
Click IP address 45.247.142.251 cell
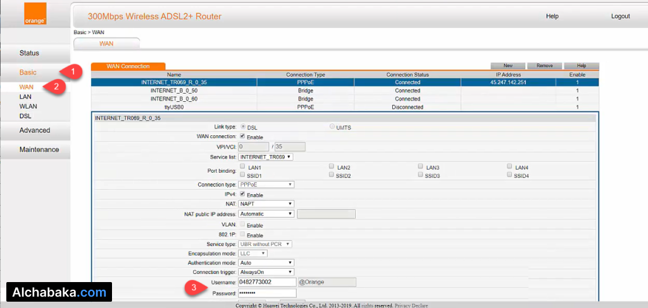click(x=508, y=82)
